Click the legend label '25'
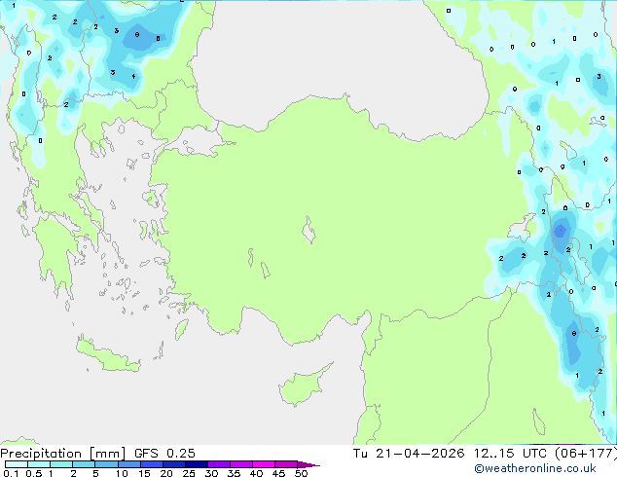Screen dimensions: 617x477 [x=189, y=473]
